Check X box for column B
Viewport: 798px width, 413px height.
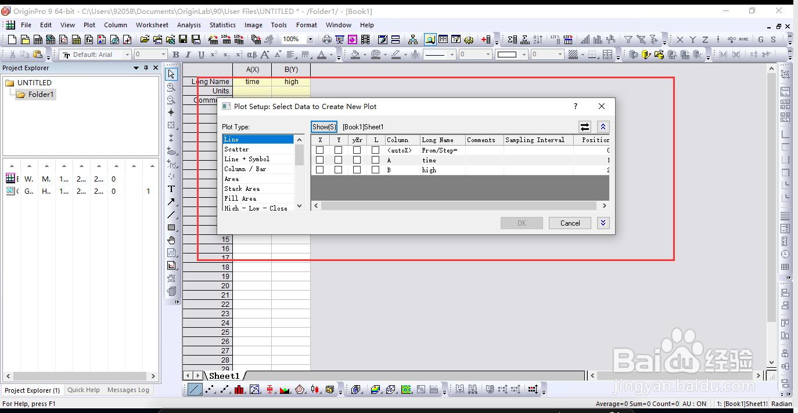point(319,170)
